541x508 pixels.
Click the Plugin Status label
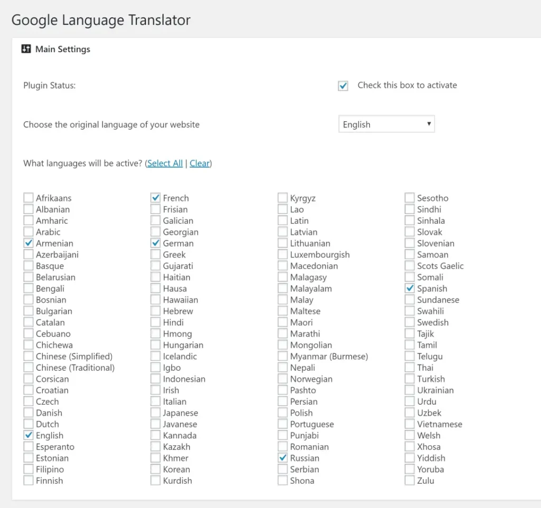pyautogui.click(x=49, y=85)
